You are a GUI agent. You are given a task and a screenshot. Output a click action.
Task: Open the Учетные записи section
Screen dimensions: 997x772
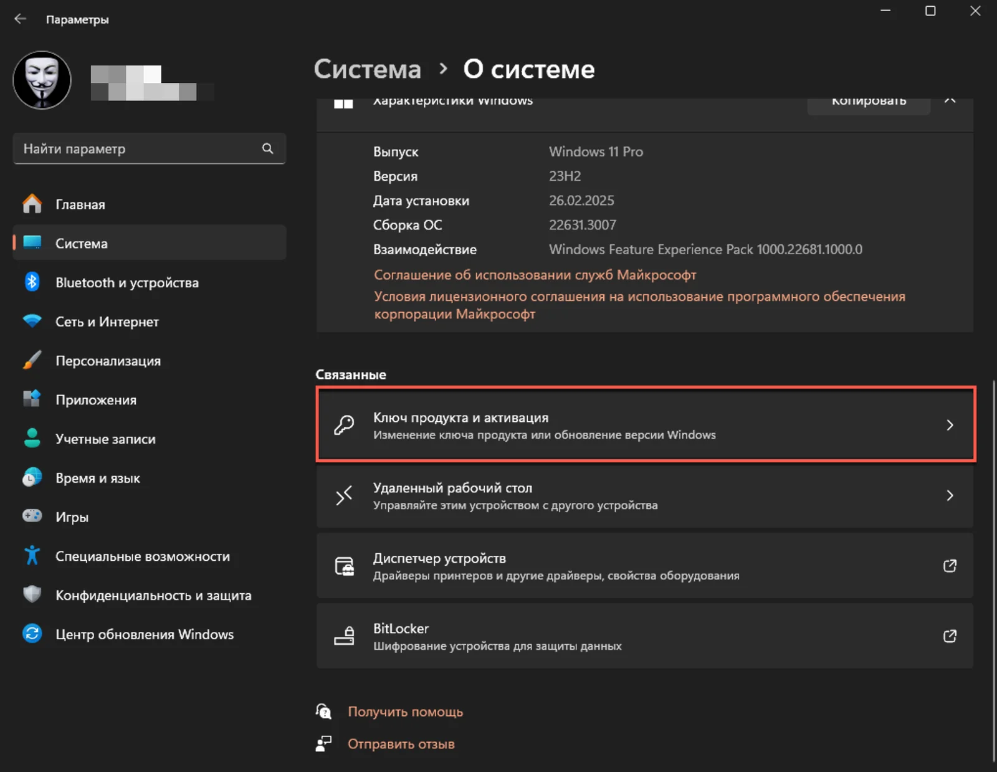[150, 439]
